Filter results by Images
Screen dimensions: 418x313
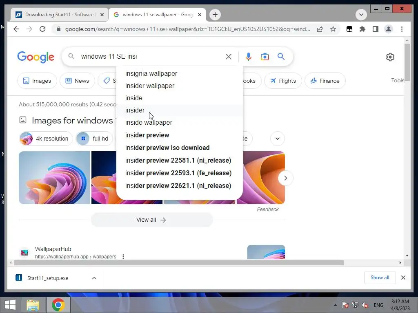tap(37, 81)
